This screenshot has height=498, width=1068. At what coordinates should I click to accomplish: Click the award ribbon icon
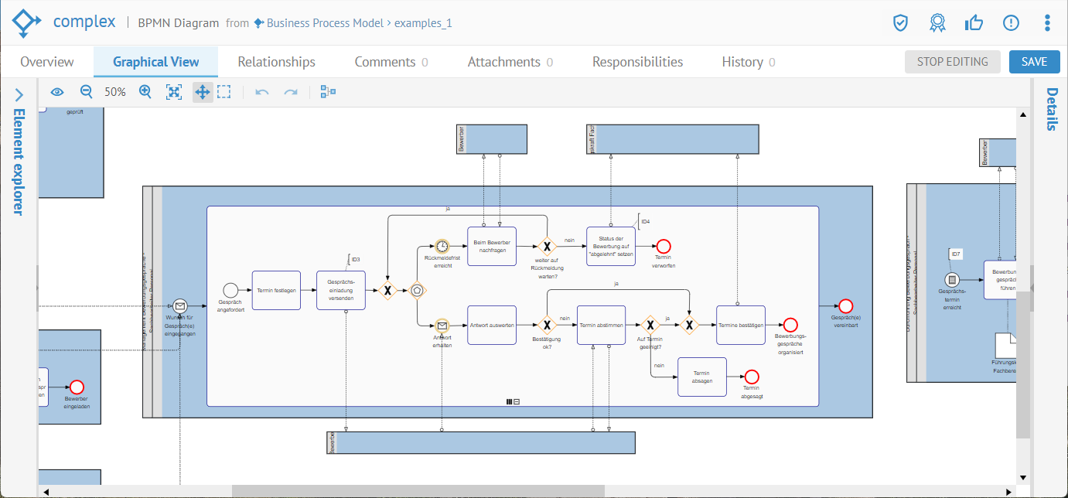tap(937, 22)
